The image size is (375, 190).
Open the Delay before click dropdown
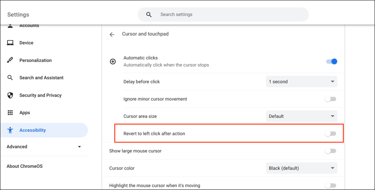(301, 82)
